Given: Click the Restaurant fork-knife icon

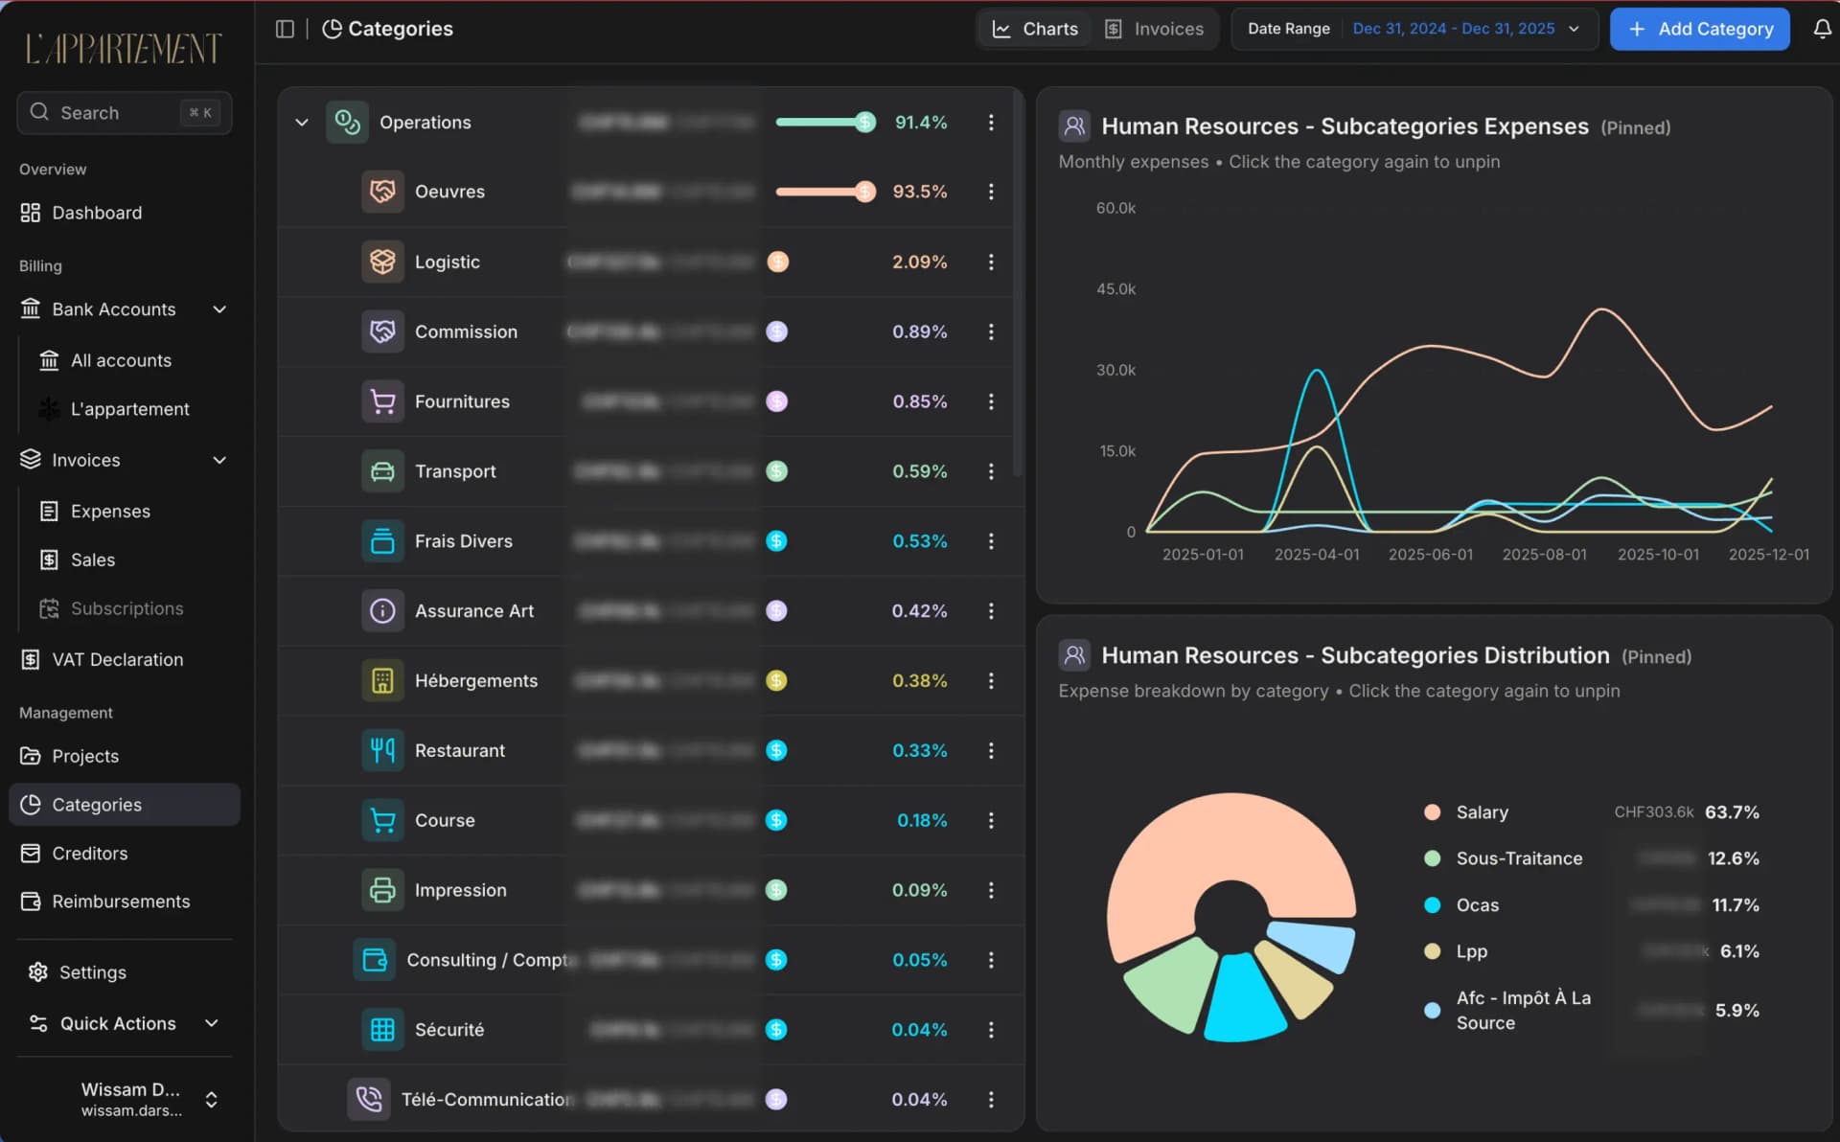Looking at the screenshot, I should point(382,750).
